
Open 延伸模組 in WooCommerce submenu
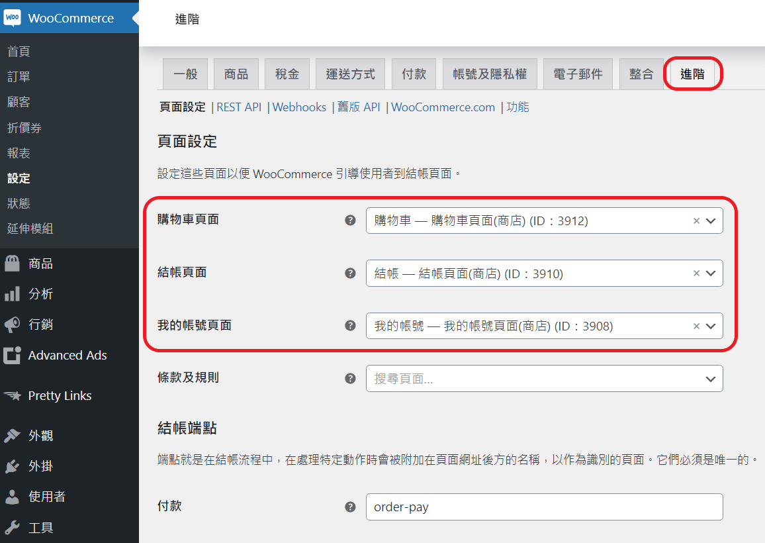pos(30,228)
